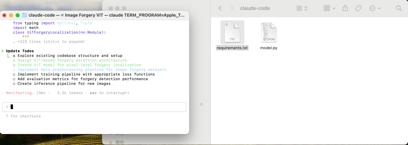Go back using Finder back arrow
The height and width of the screenshot is (145, 408).
(x=220, y=8)
